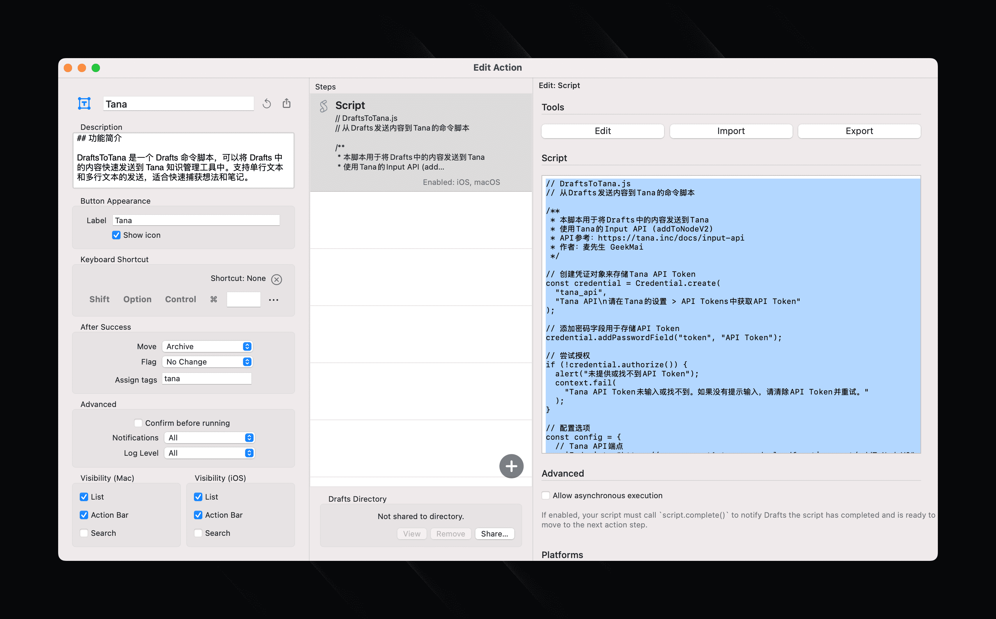The height and width of the screenshot is (619, 996).
Task: Click the Script step icon in Steps
Action: (x=324, y=106)
